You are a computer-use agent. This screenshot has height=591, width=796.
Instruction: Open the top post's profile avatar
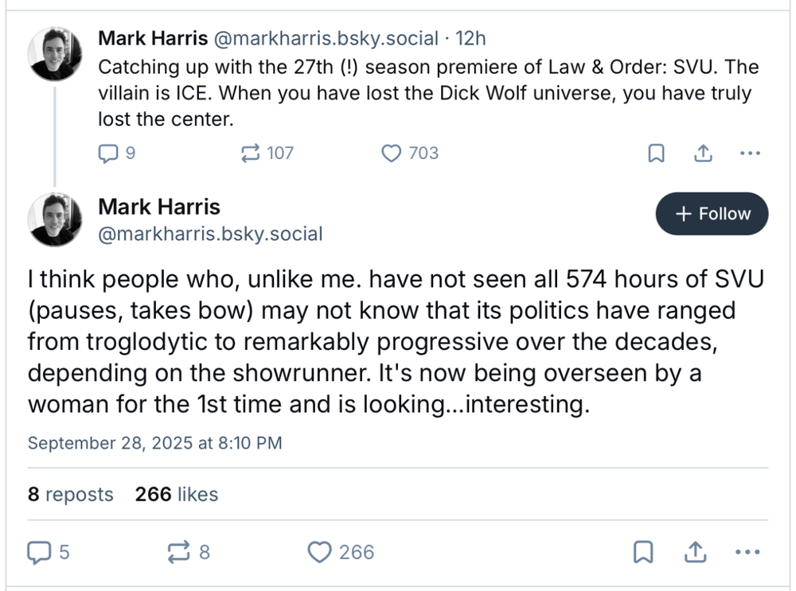(55, 53)
